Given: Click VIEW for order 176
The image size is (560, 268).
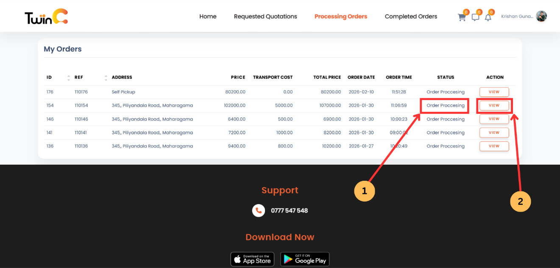Looking at the screenshot, I should point(494,92).
